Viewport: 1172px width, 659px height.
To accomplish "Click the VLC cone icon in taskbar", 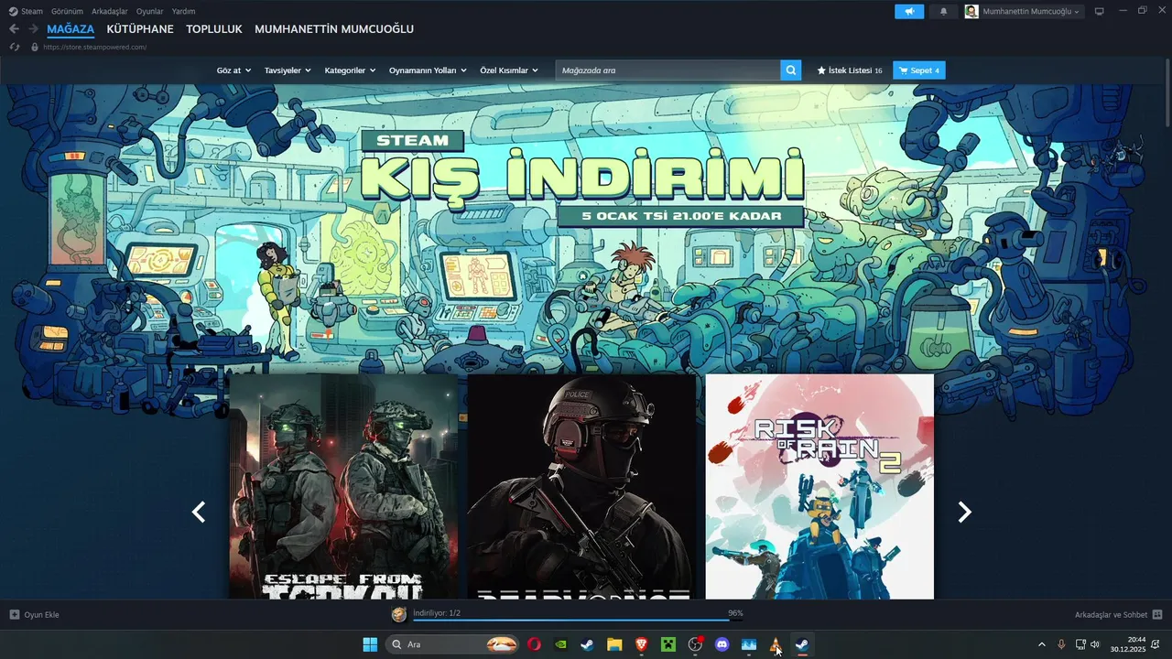I will [x=775, y=644].
